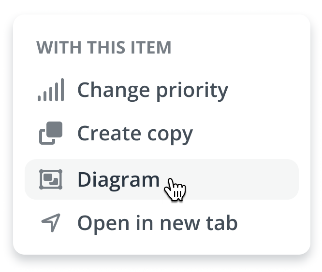Click blank space right of 'Create copy'
322x272 pixels.
tap(247, 134)
